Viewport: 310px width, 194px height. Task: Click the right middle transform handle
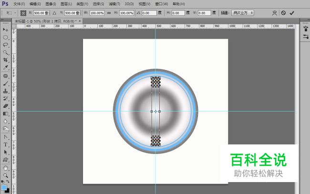coord(160,112)
